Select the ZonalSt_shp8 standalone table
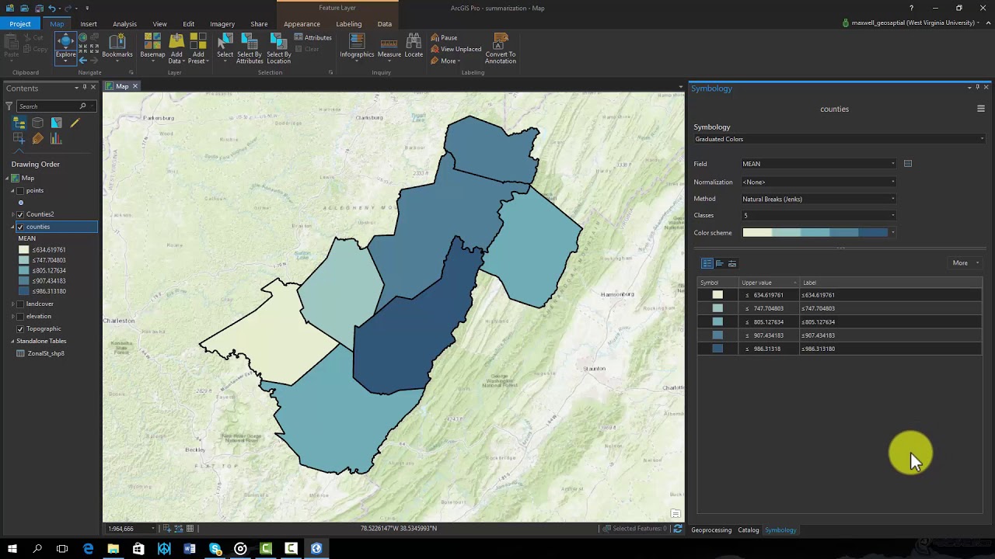The width and height of the screenshot is (995, 559). 46,353
